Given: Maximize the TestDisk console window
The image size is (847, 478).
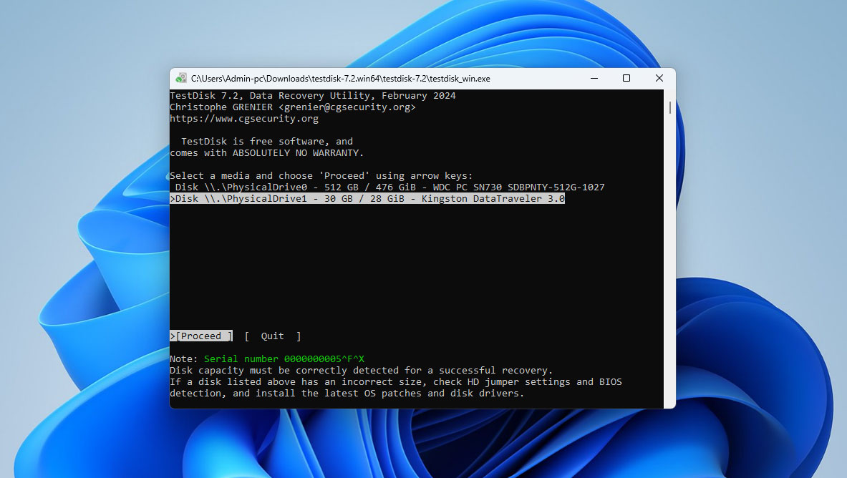Looking at the screenshot, I should (x=626, y=78).
